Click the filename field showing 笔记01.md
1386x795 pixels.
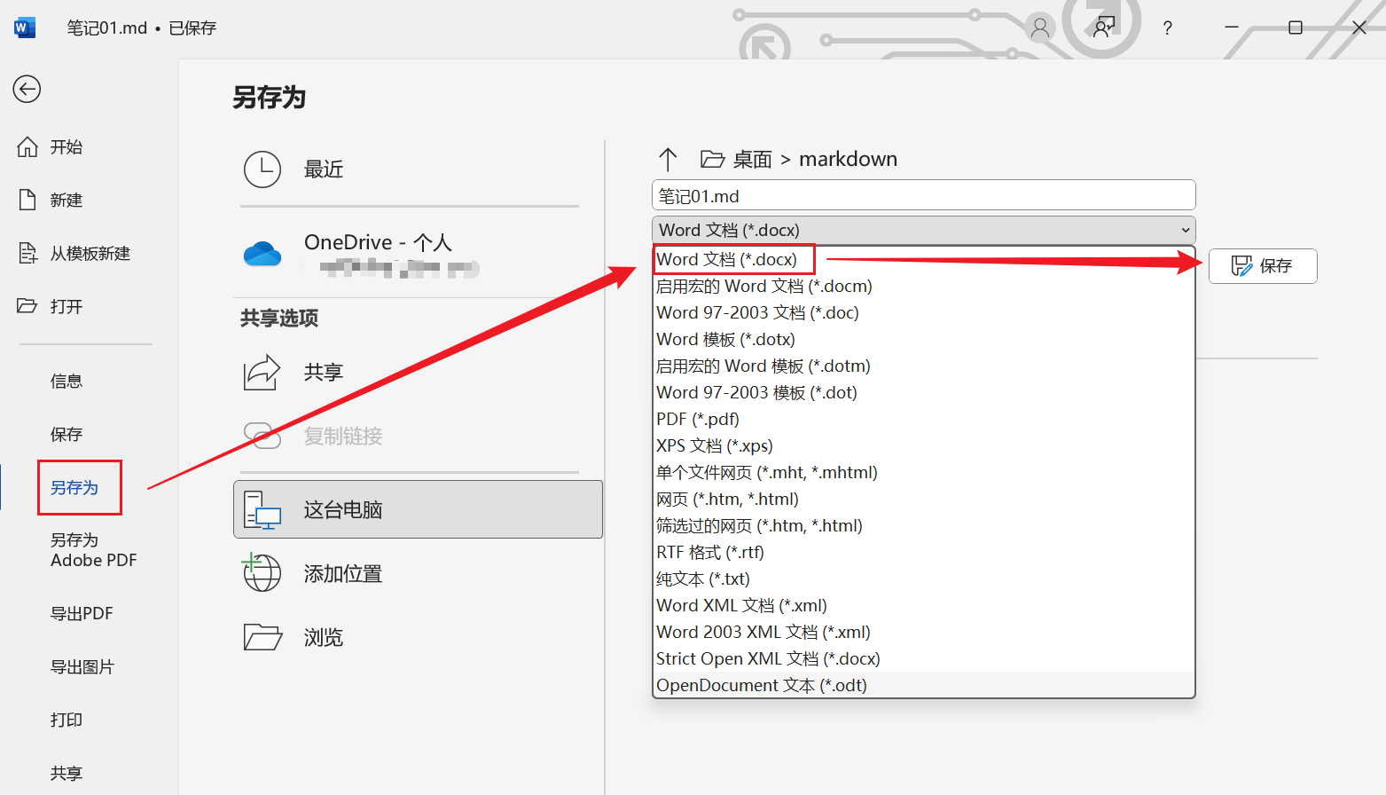click(924, 194)
